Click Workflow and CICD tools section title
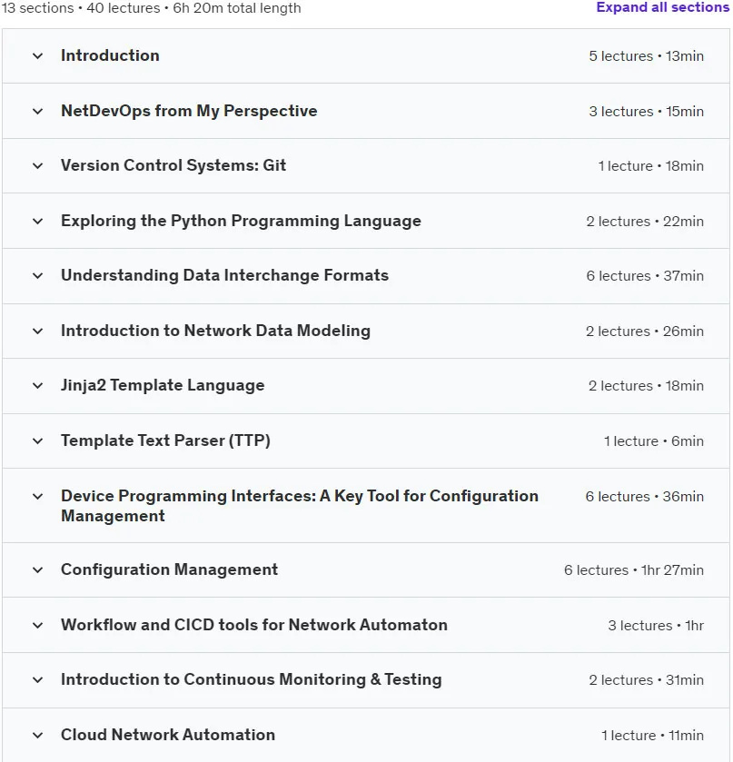 [254, 625]
